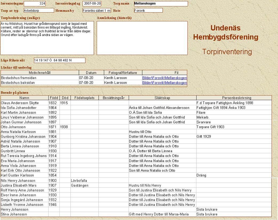The height and width of the screenshot is (220, 278).
Task: Focus the Torp av typ field
Action: pos(39,10)
